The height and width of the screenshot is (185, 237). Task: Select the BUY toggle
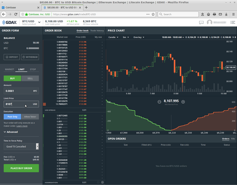12,78
